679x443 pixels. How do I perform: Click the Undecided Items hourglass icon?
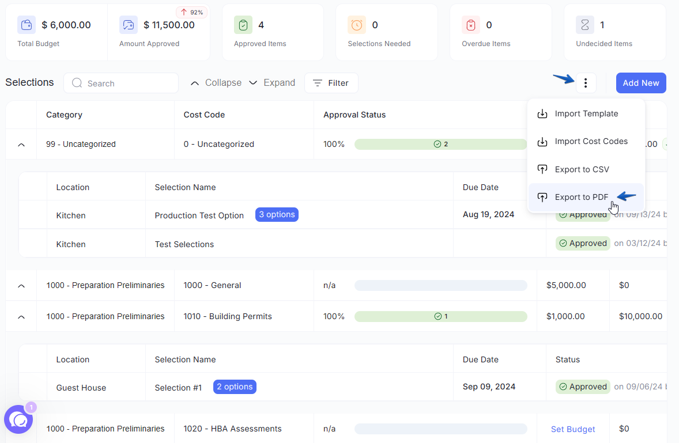coord(585,25)
